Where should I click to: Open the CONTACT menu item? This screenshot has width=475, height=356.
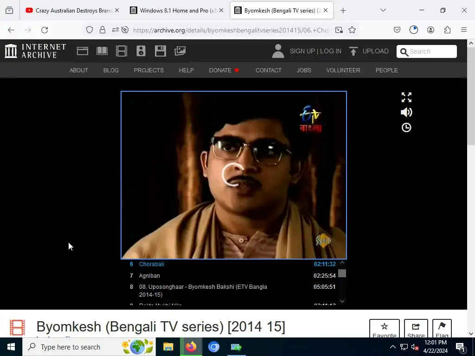(x=269, y=70)
